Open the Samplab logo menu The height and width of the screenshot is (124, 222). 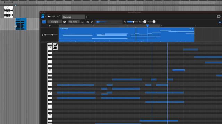(x=43, y=17)
